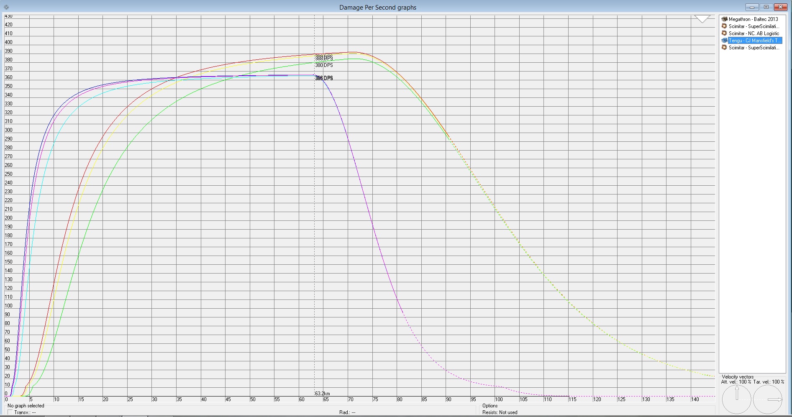
Task: Click the "No graph selected" status text
Action: tap(26, 406)
